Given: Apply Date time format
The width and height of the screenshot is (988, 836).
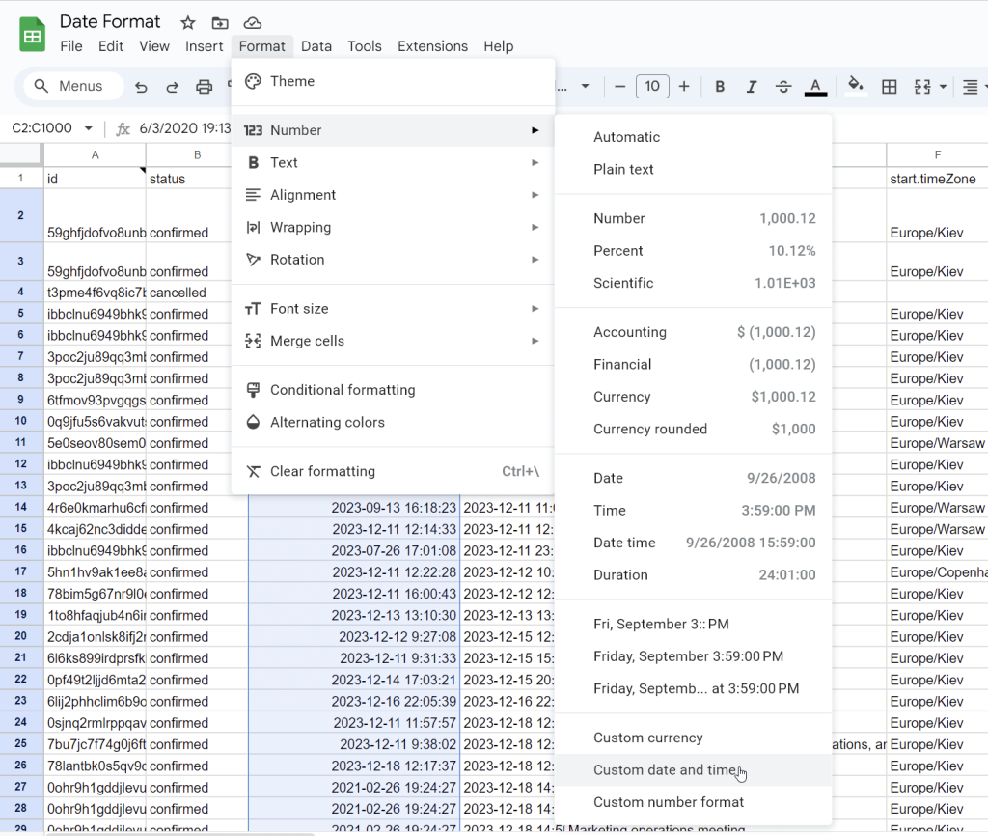Looking at the screenshot, I should (693, 543).
